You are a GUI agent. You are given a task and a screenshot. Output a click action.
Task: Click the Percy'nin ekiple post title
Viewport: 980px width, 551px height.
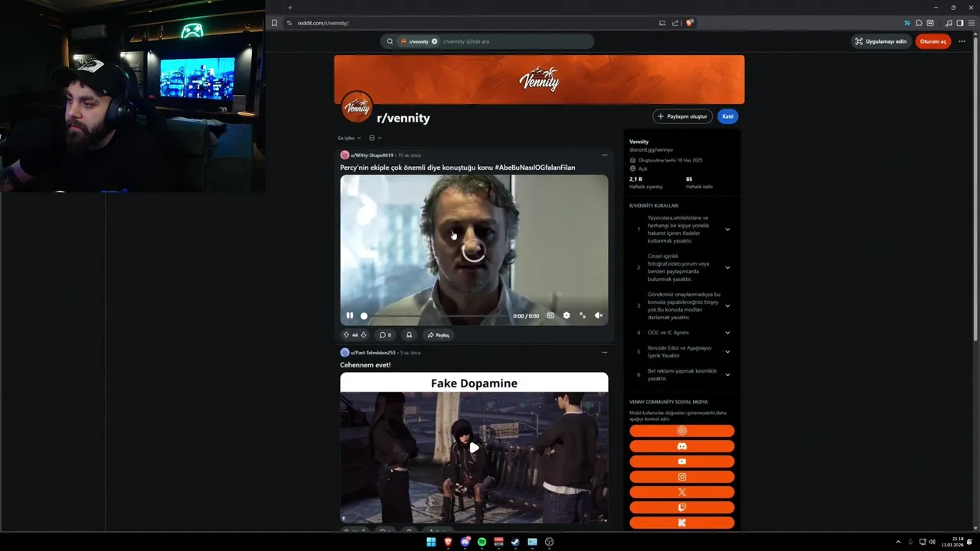(457, 168)
